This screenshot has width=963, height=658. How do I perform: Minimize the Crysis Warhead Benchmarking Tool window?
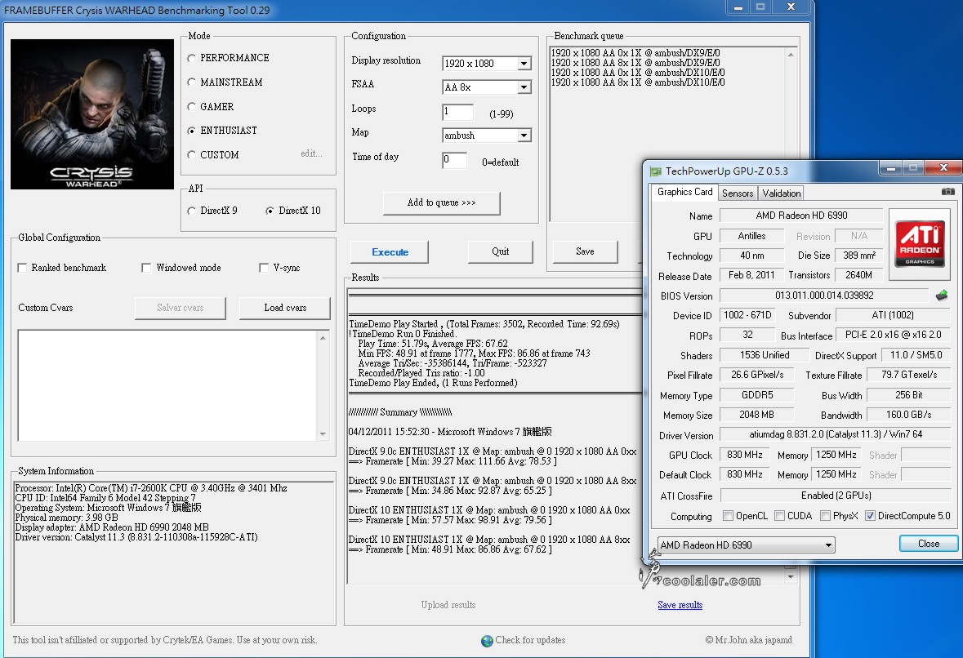click(738, 7)
